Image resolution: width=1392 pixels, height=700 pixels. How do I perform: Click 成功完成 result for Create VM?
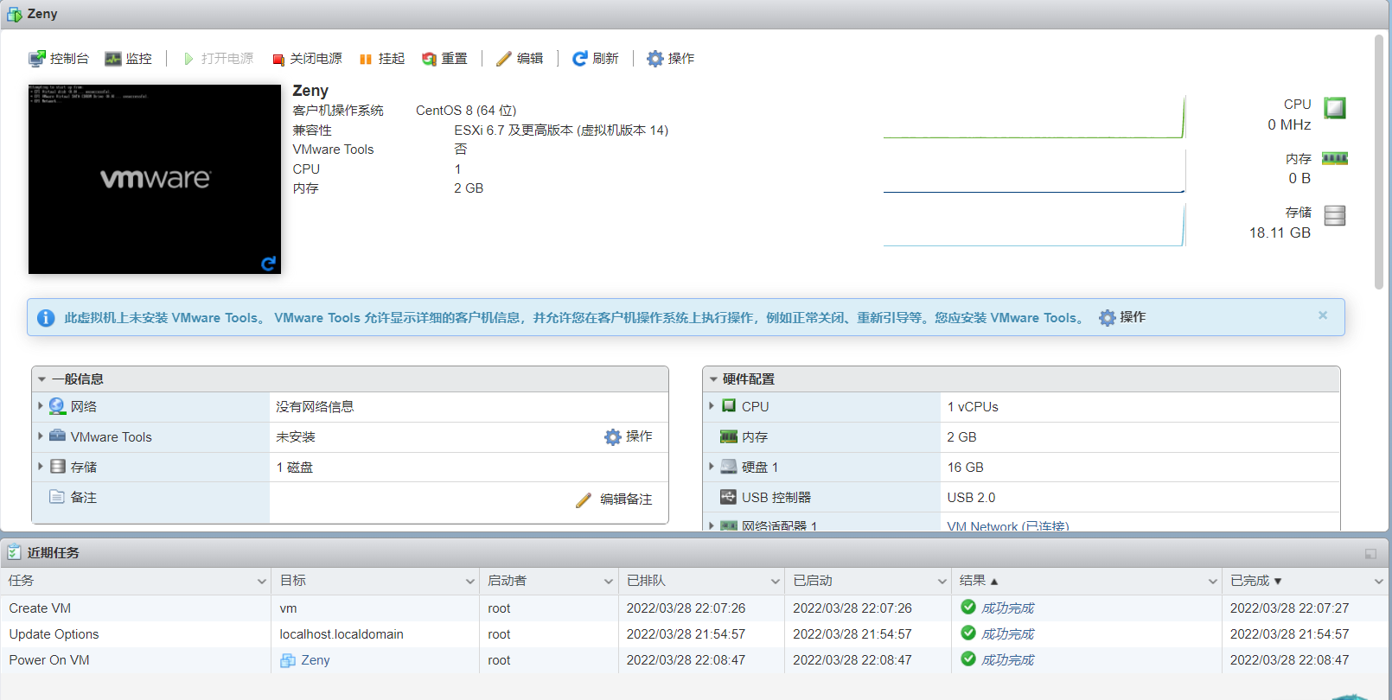[1007, 608]
